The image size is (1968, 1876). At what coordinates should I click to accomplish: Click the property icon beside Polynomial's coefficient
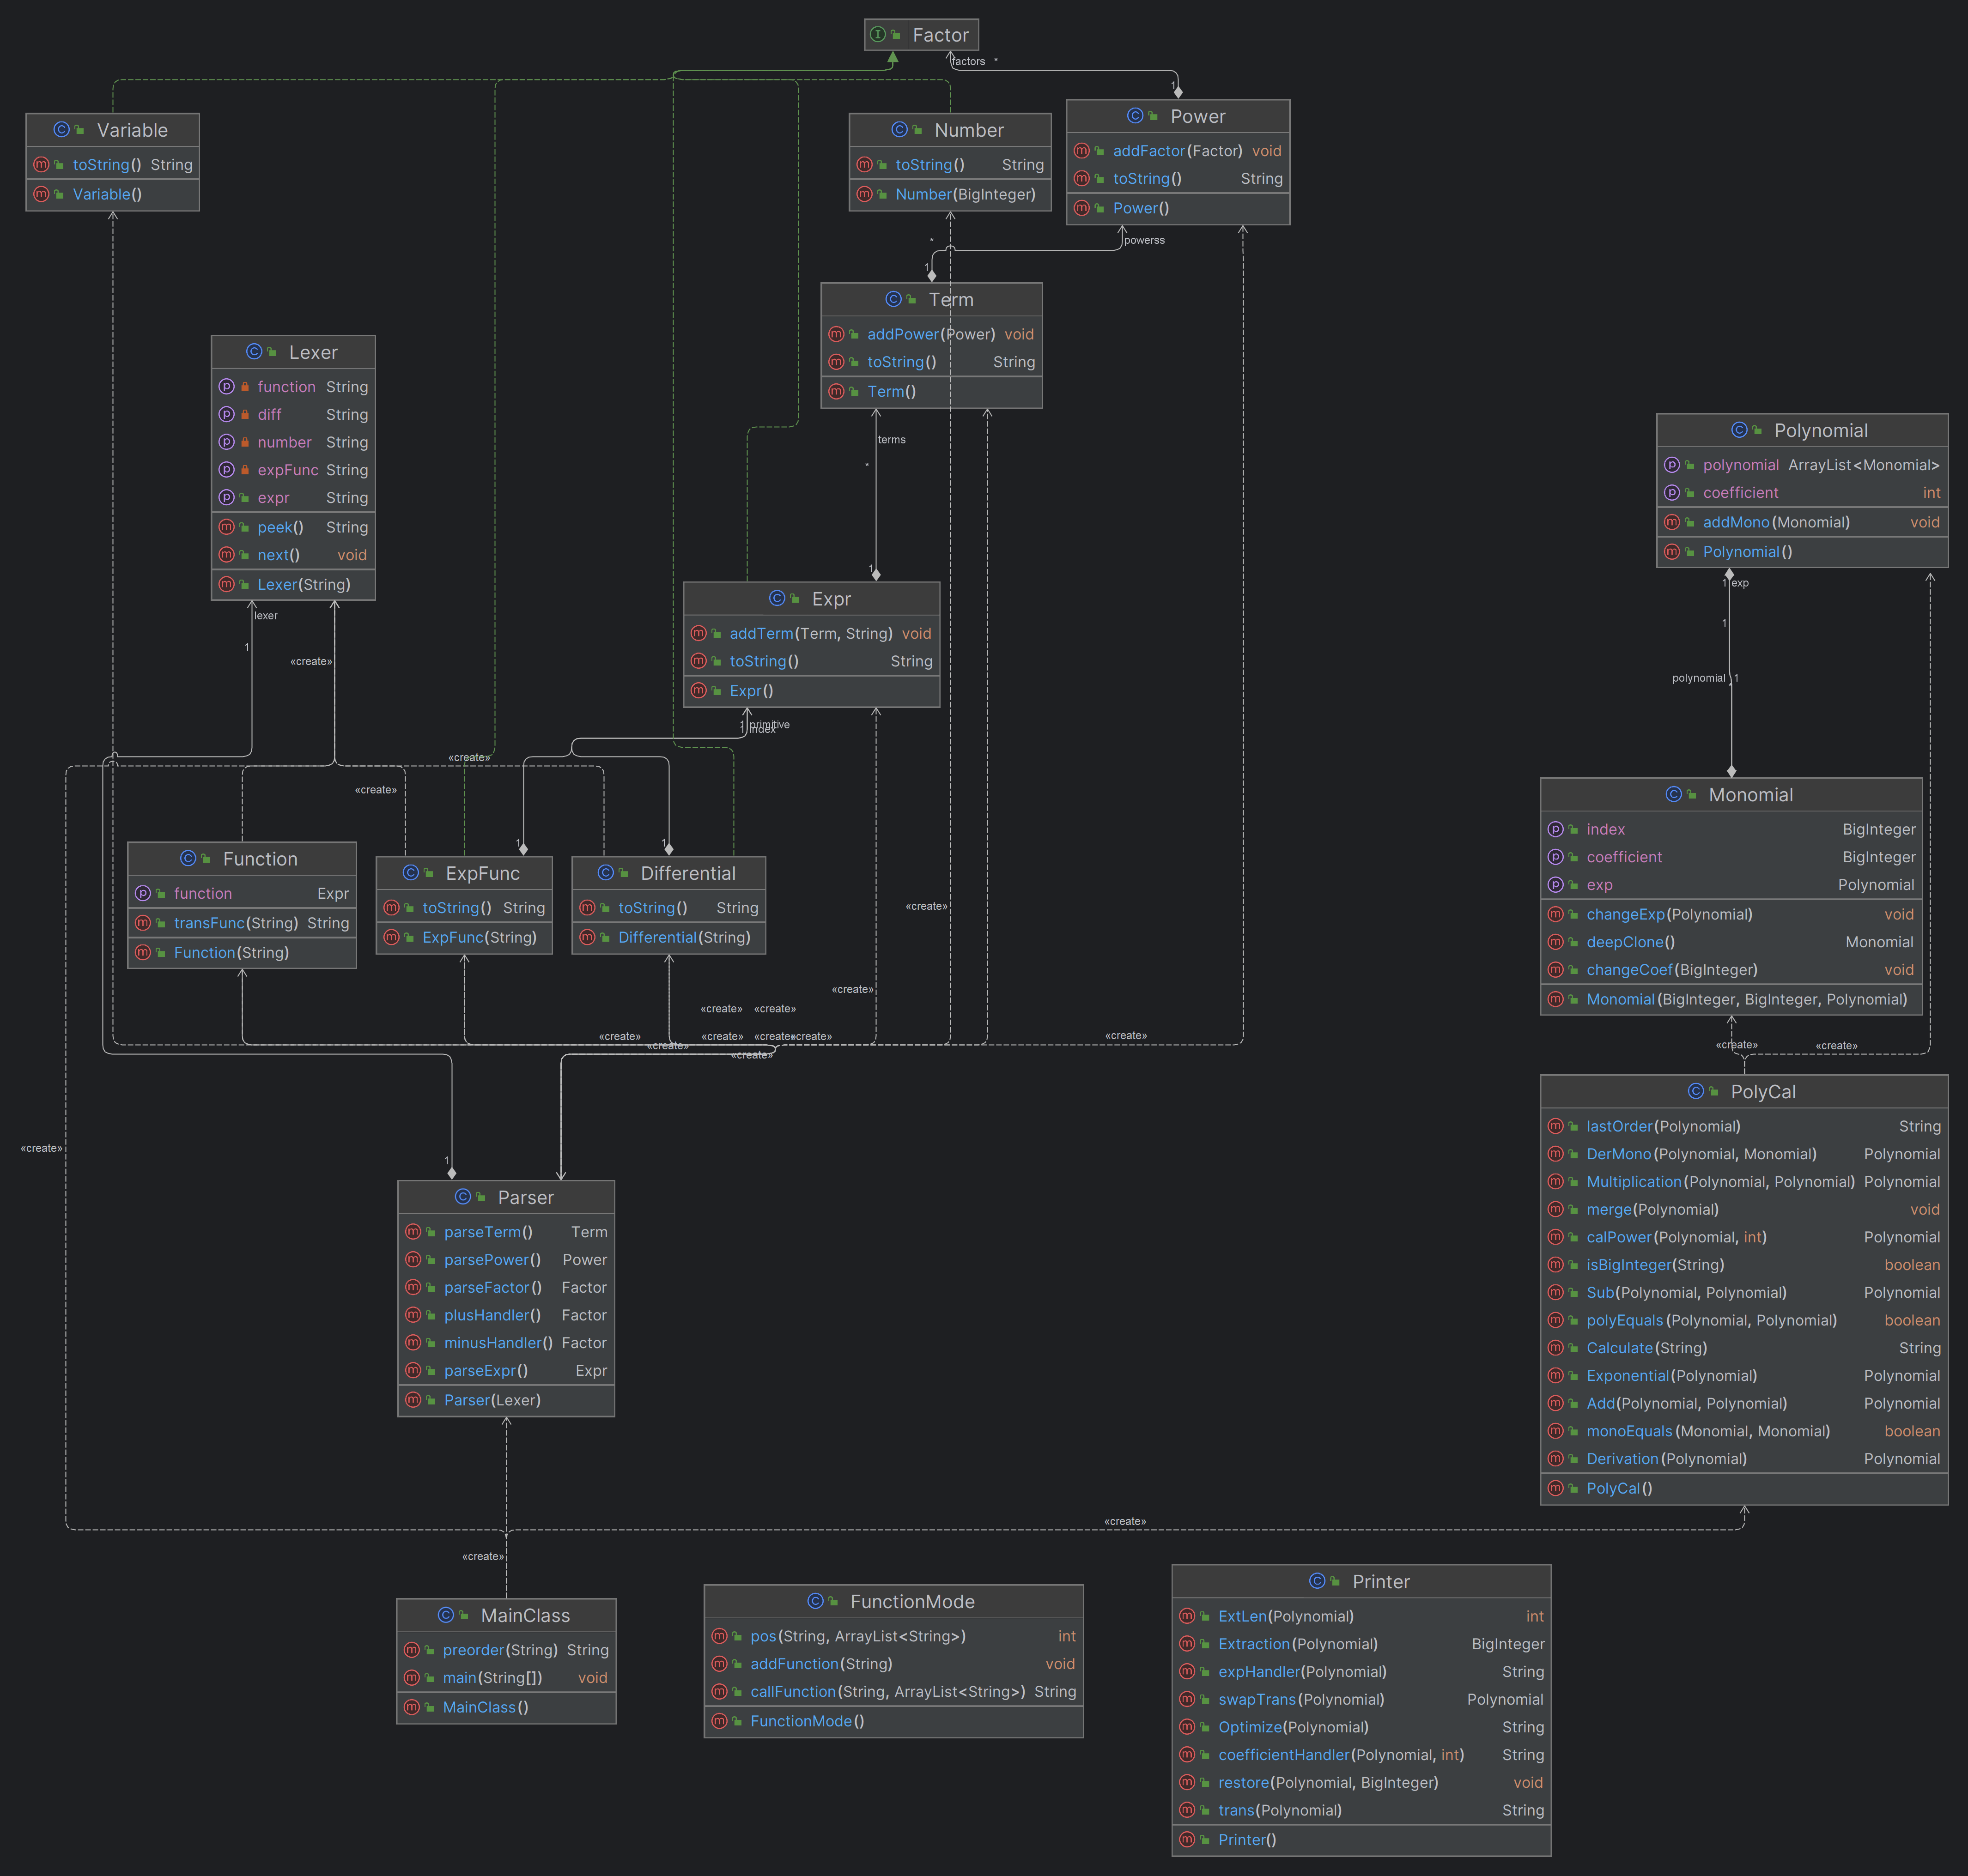pyautogui.click(x=1672, y=493)
